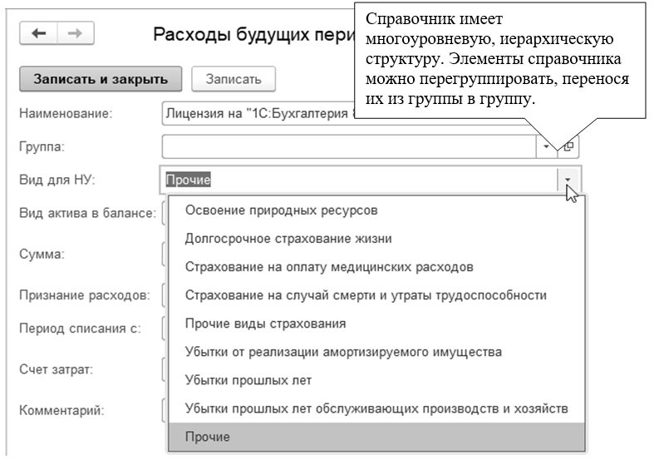The image size is (659, 460).
Task: Click the Записать и закрыть button
Action: (101, 79)
